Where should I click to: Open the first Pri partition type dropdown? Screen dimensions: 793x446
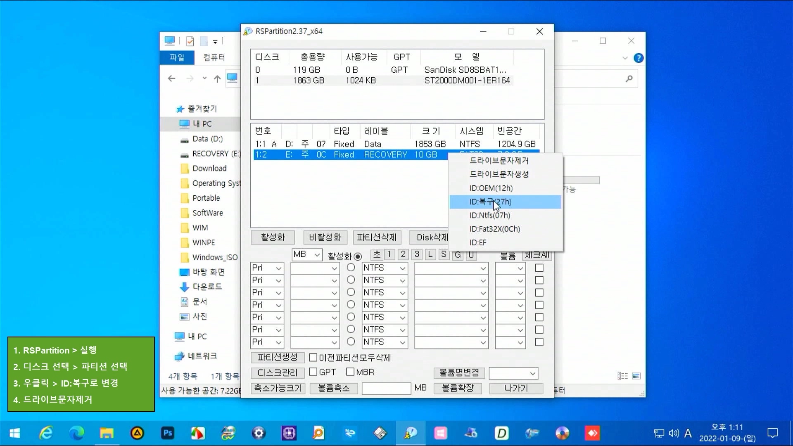click(267, 268)
